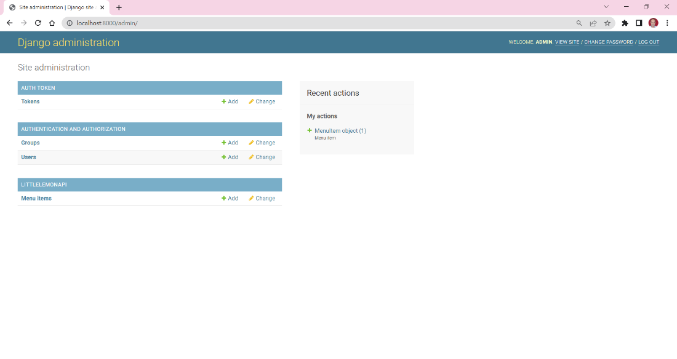Open the zoom magnifier icon in address bar
The image size is (677, 359).
579,23
